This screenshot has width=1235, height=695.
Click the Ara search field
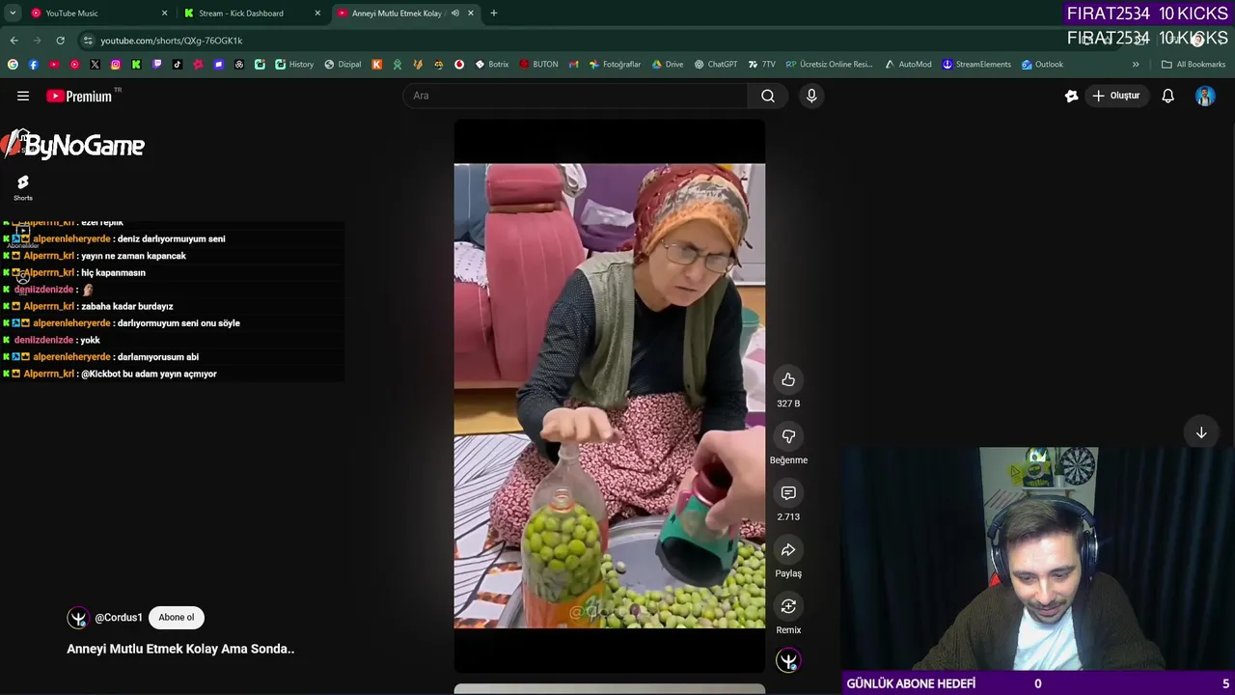575,96
